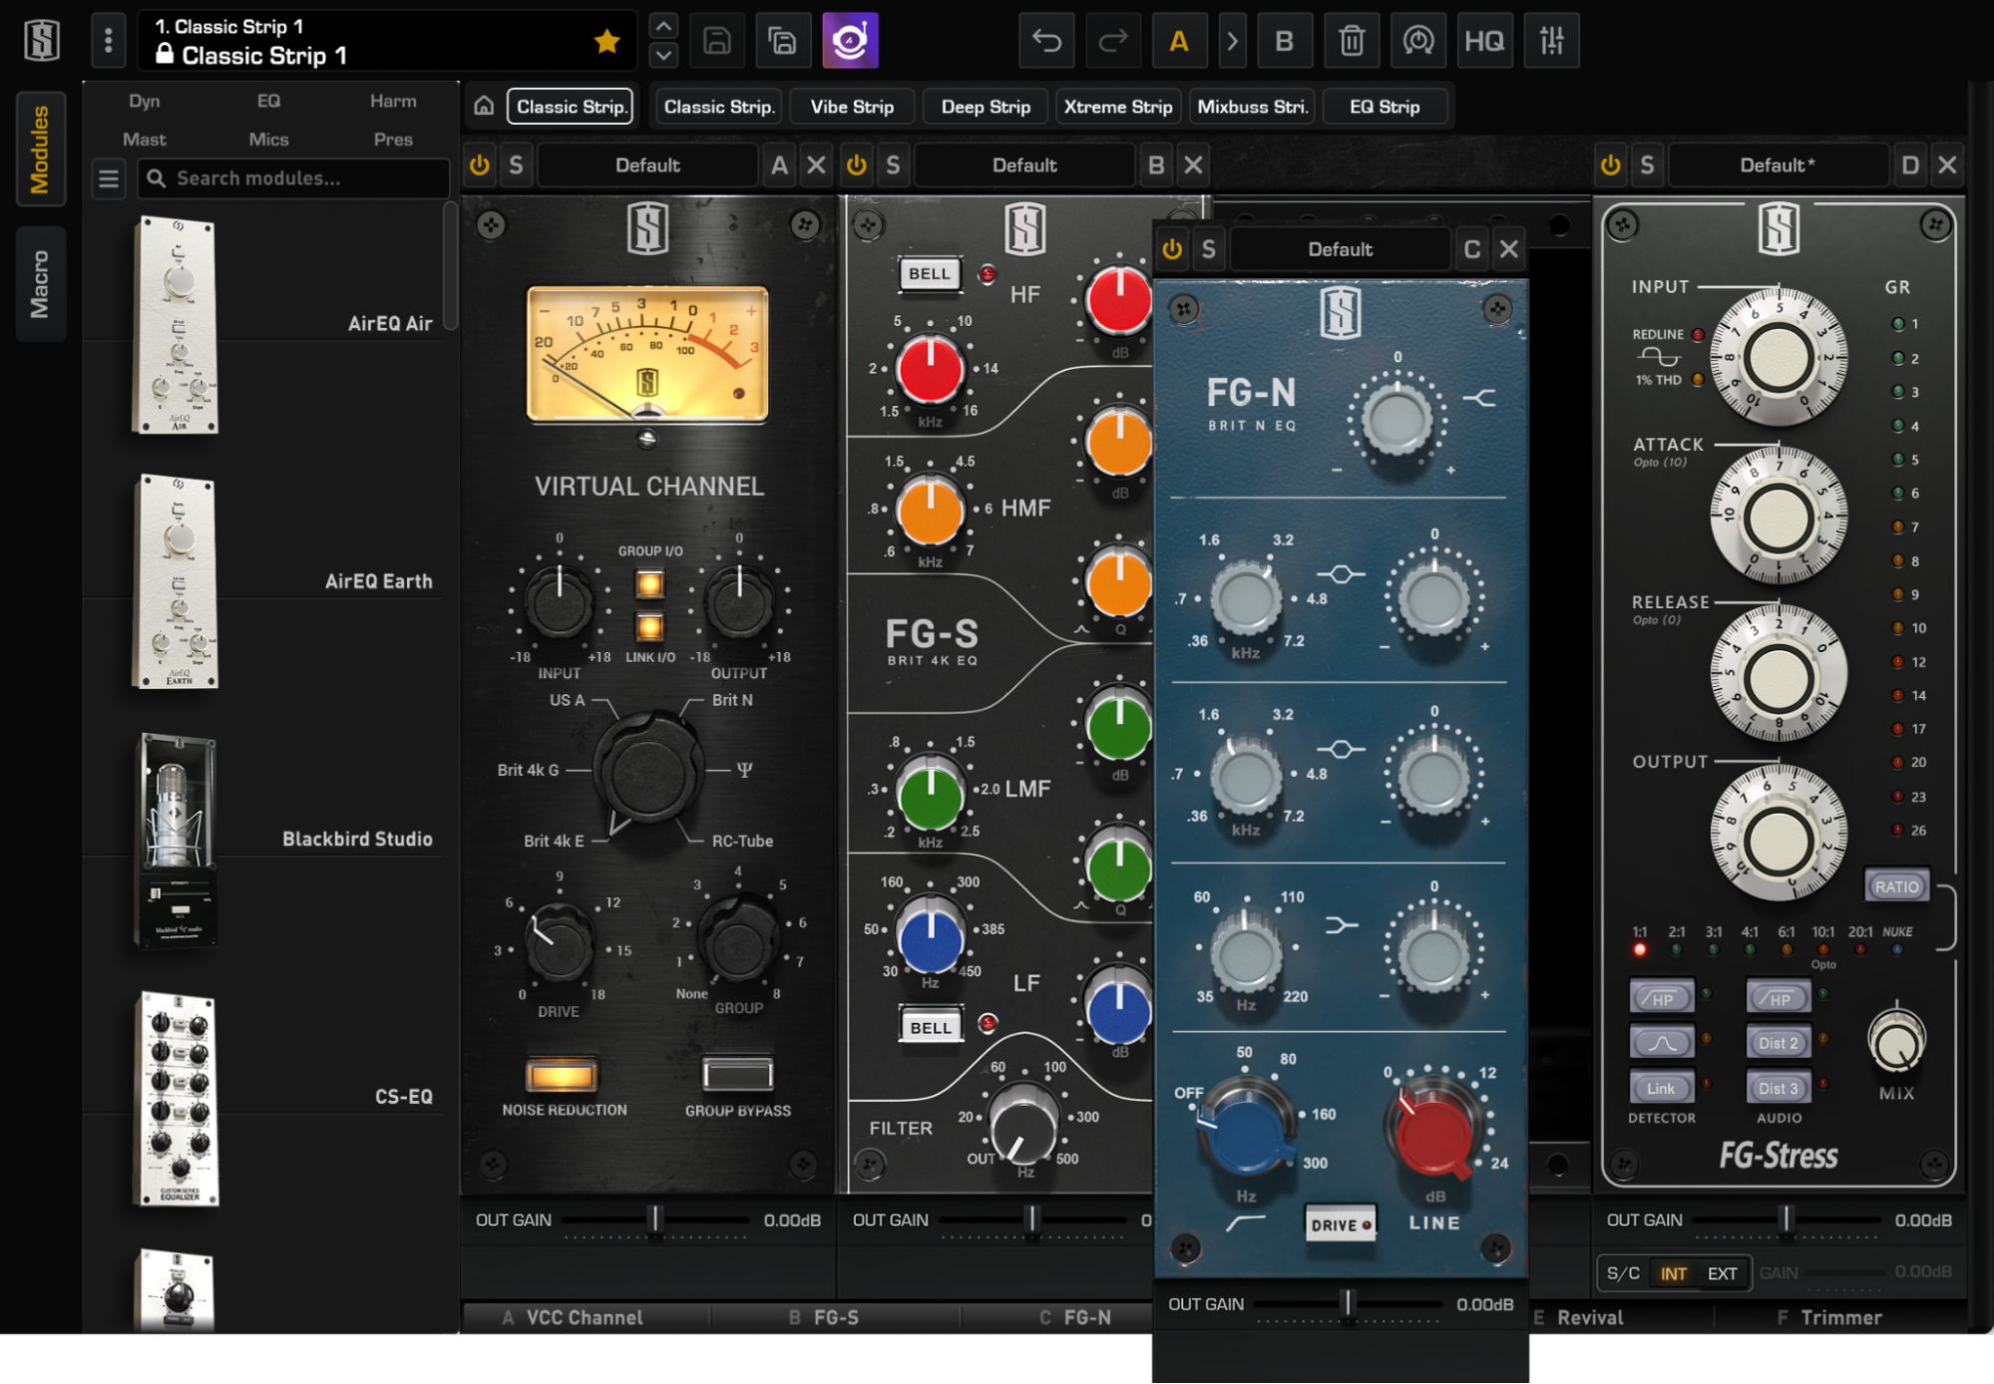Image resolution: width=1994 pixels, height=1384 pixels.
Task: Click the save-as copy preset icon
Action: click(783, 41)
